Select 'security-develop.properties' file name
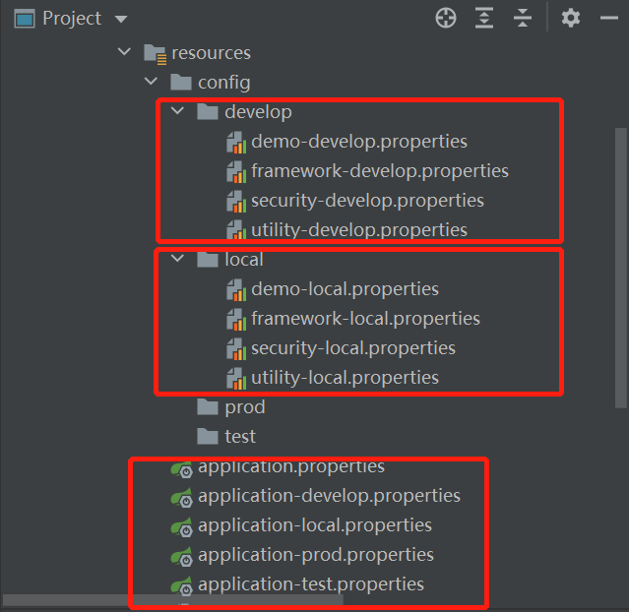Viewport: 629px width, 612px height. [x=367, y=201]
